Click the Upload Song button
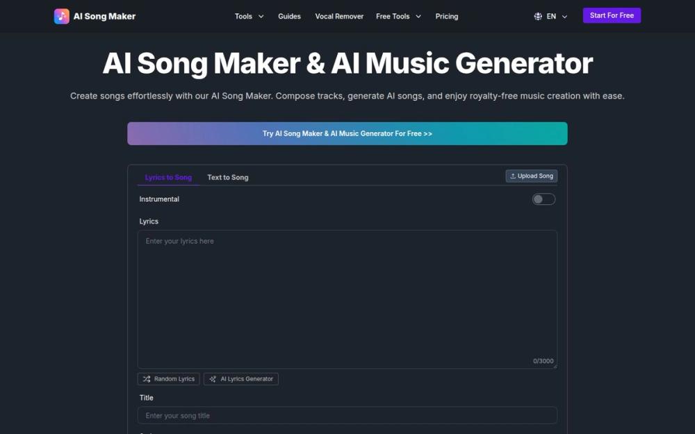Viewport: 695px width, 434px height. pyautogui.click(x=532, y=176)
